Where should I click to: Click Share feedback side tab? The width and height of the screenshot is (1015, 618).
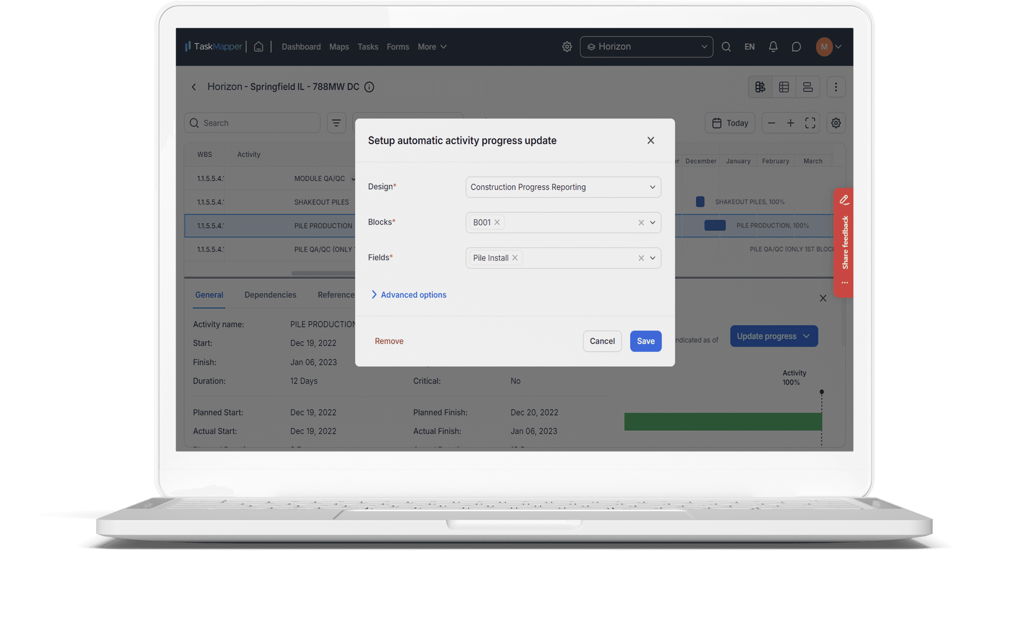(x=843, y=242)
